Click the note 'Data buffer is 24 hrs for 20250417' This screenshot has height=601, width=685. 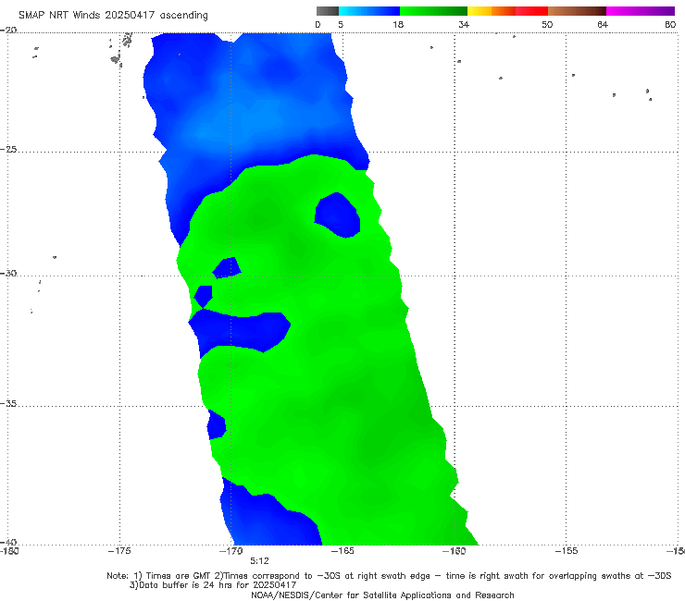(213, 585)
